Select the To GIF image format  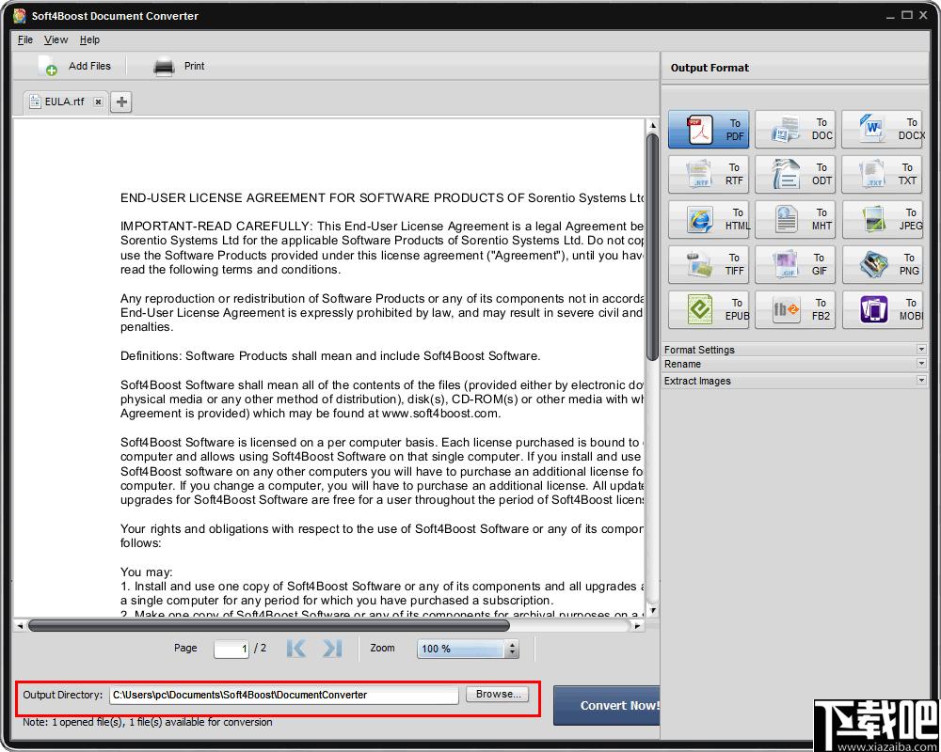(794, 264)
